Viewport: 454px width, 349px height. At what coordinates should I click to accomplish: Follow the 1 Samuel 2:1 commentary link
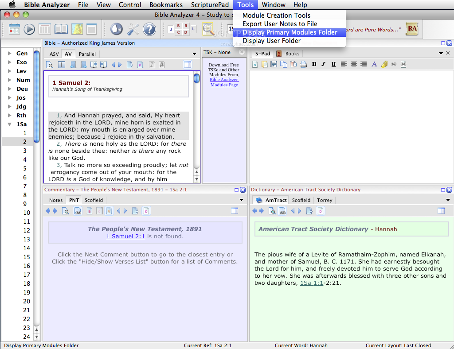(x=125, y=236)
